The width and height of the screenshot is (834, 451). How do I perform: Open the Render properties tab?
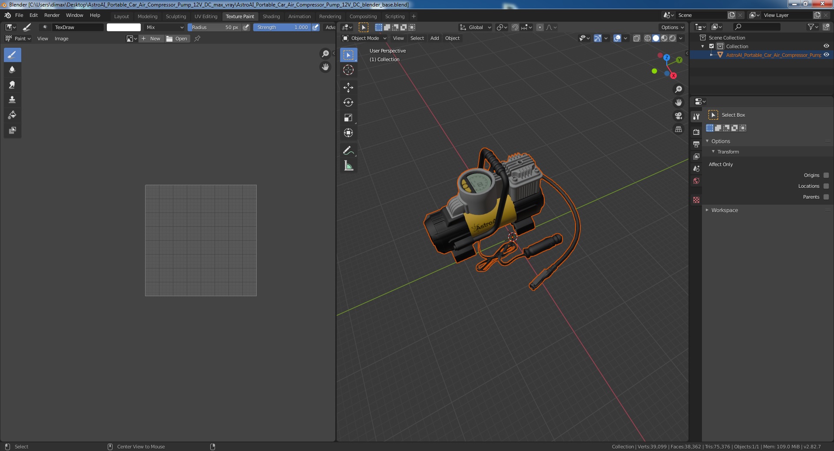point(696,132)
